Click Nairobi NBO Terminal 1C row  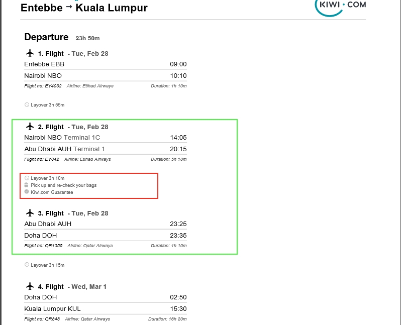[x=106, y=137]
